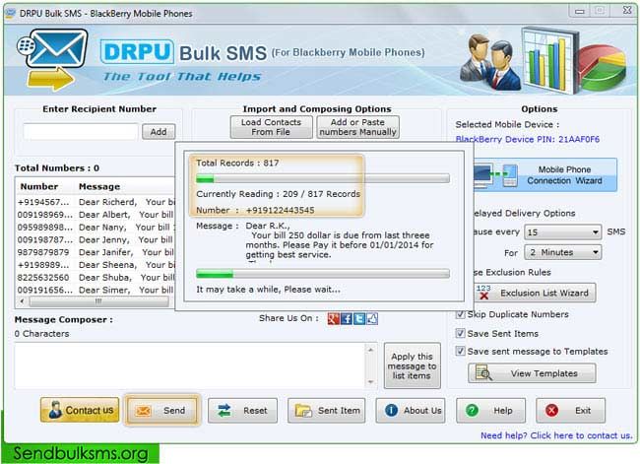This screenshot has height=464, width=640.
Task: Click the number +919122443545 in dialog
Action: 280,211
